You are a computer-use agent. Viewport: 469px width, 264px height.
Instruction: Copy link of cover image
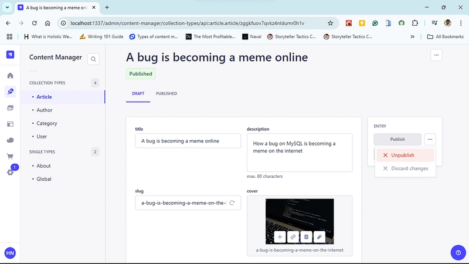(293, 237)
